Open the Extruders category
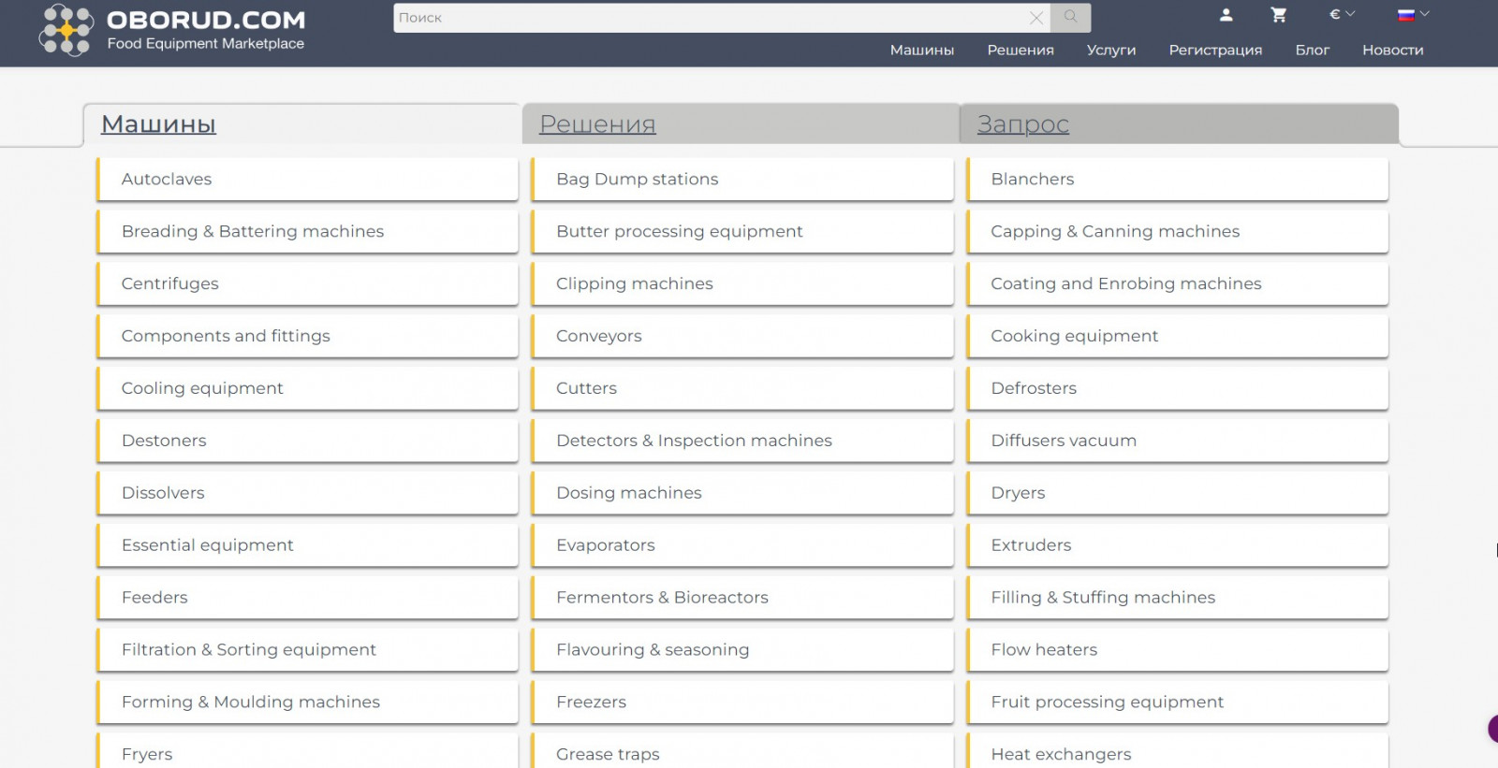1498x768 pixels. 1177,545
